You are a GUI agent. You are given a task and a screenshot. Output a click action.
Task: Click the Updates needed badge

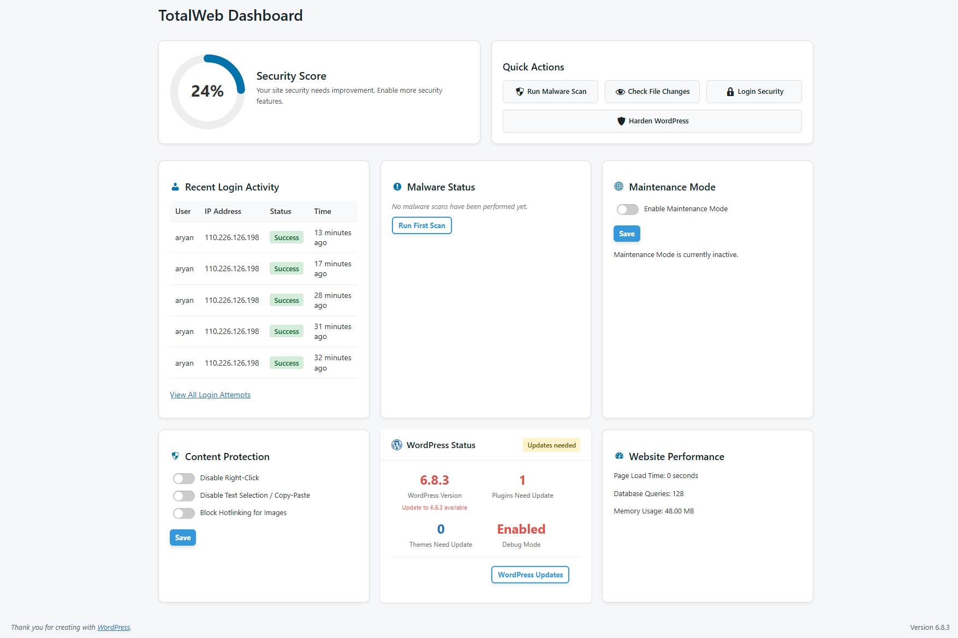pyautogui.click(x=551, y=445)
